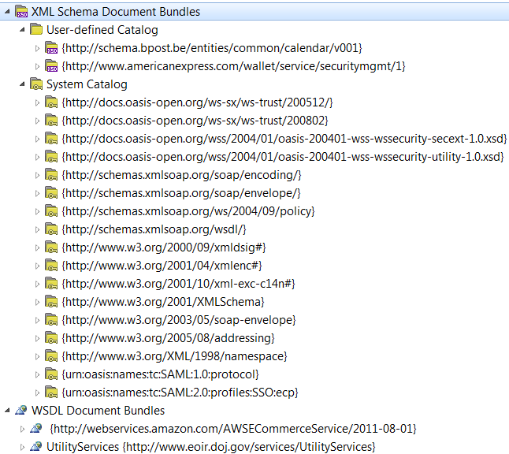Expand the bpost.be calendar/v001 schema node

pos(37,48)
